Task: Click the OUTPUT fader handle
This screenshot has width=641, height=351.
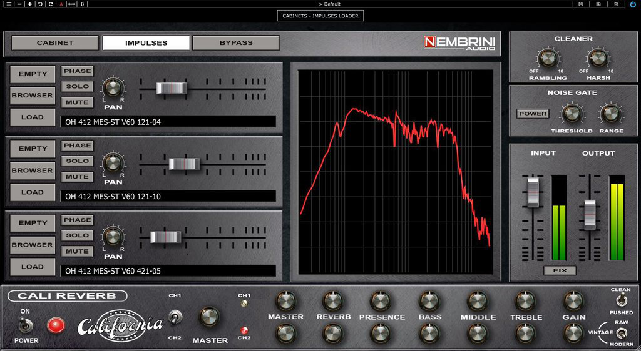Action: 590,214
